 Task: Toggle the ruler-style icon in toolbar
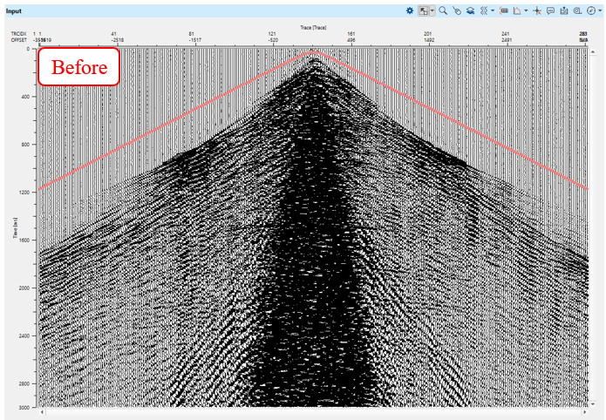(x=503, y=10)
